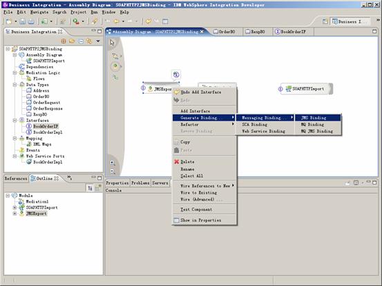Collapse the Assembly Diagram node
382x286 pixels.
tap(15, 55)
